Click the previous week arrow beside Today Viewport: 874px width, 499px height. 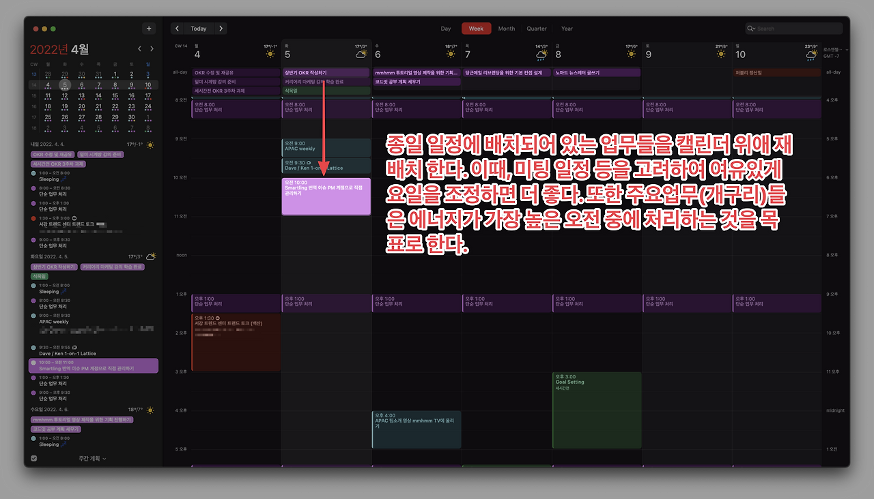point(178,29)
